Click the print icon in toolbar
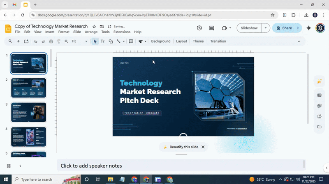Screen dimensions: 329x184 coord(51,41)
